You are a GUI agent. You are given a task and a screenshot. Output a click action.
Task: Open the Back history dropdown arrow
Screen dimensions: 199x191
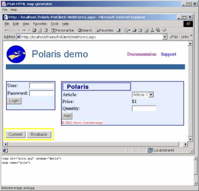point(19,30)
